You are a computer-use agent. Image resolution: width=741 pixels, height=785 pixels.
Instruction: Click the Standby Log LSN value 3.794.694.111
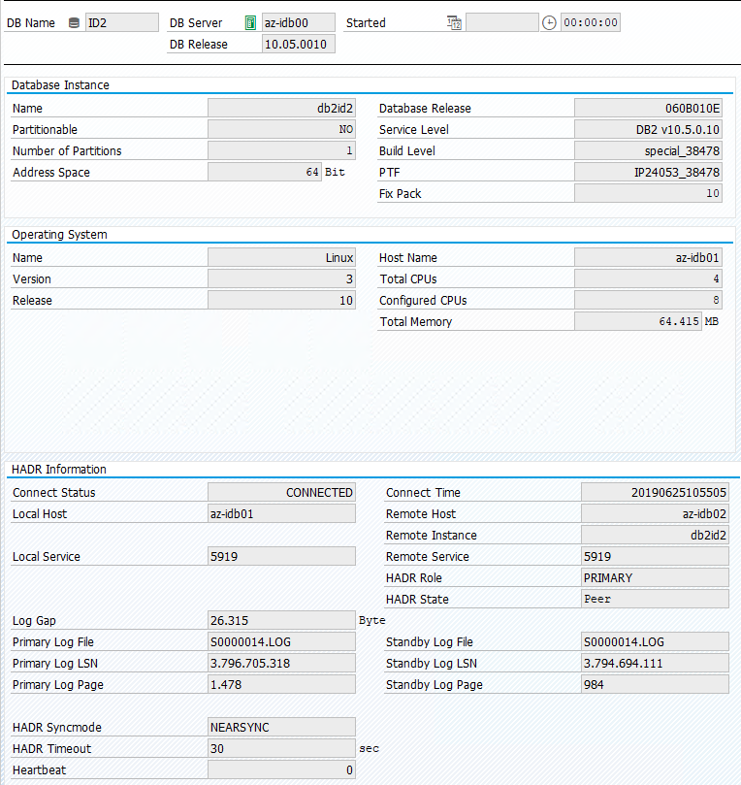(x=655, y=664)
